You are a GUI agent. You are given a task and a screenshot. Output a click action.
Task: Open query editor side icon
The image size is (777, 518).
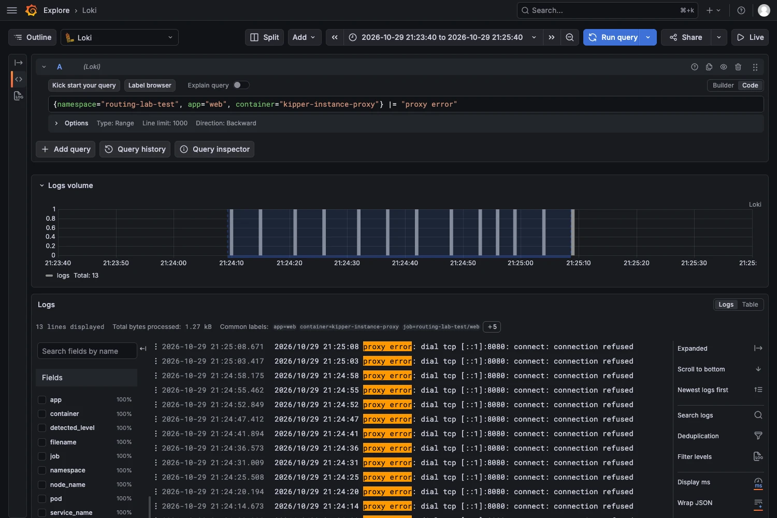(x=19, y=79)
